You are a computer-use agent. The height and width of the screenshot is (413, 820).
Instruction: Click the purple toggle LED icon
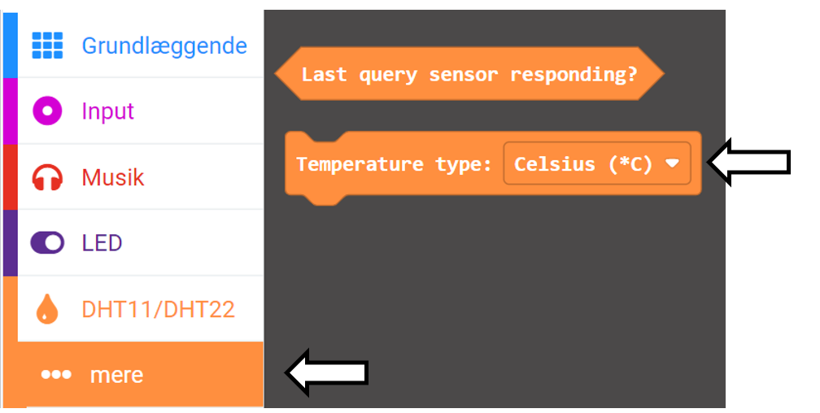(47, 243)
